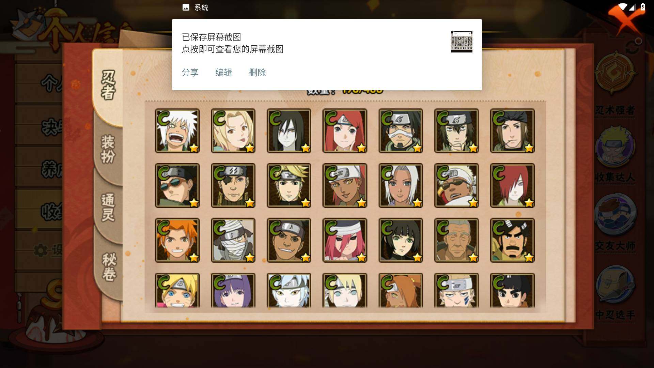Select the blonde female ninja portrait
Screen dimensions: 654x368
click(233, 131)
